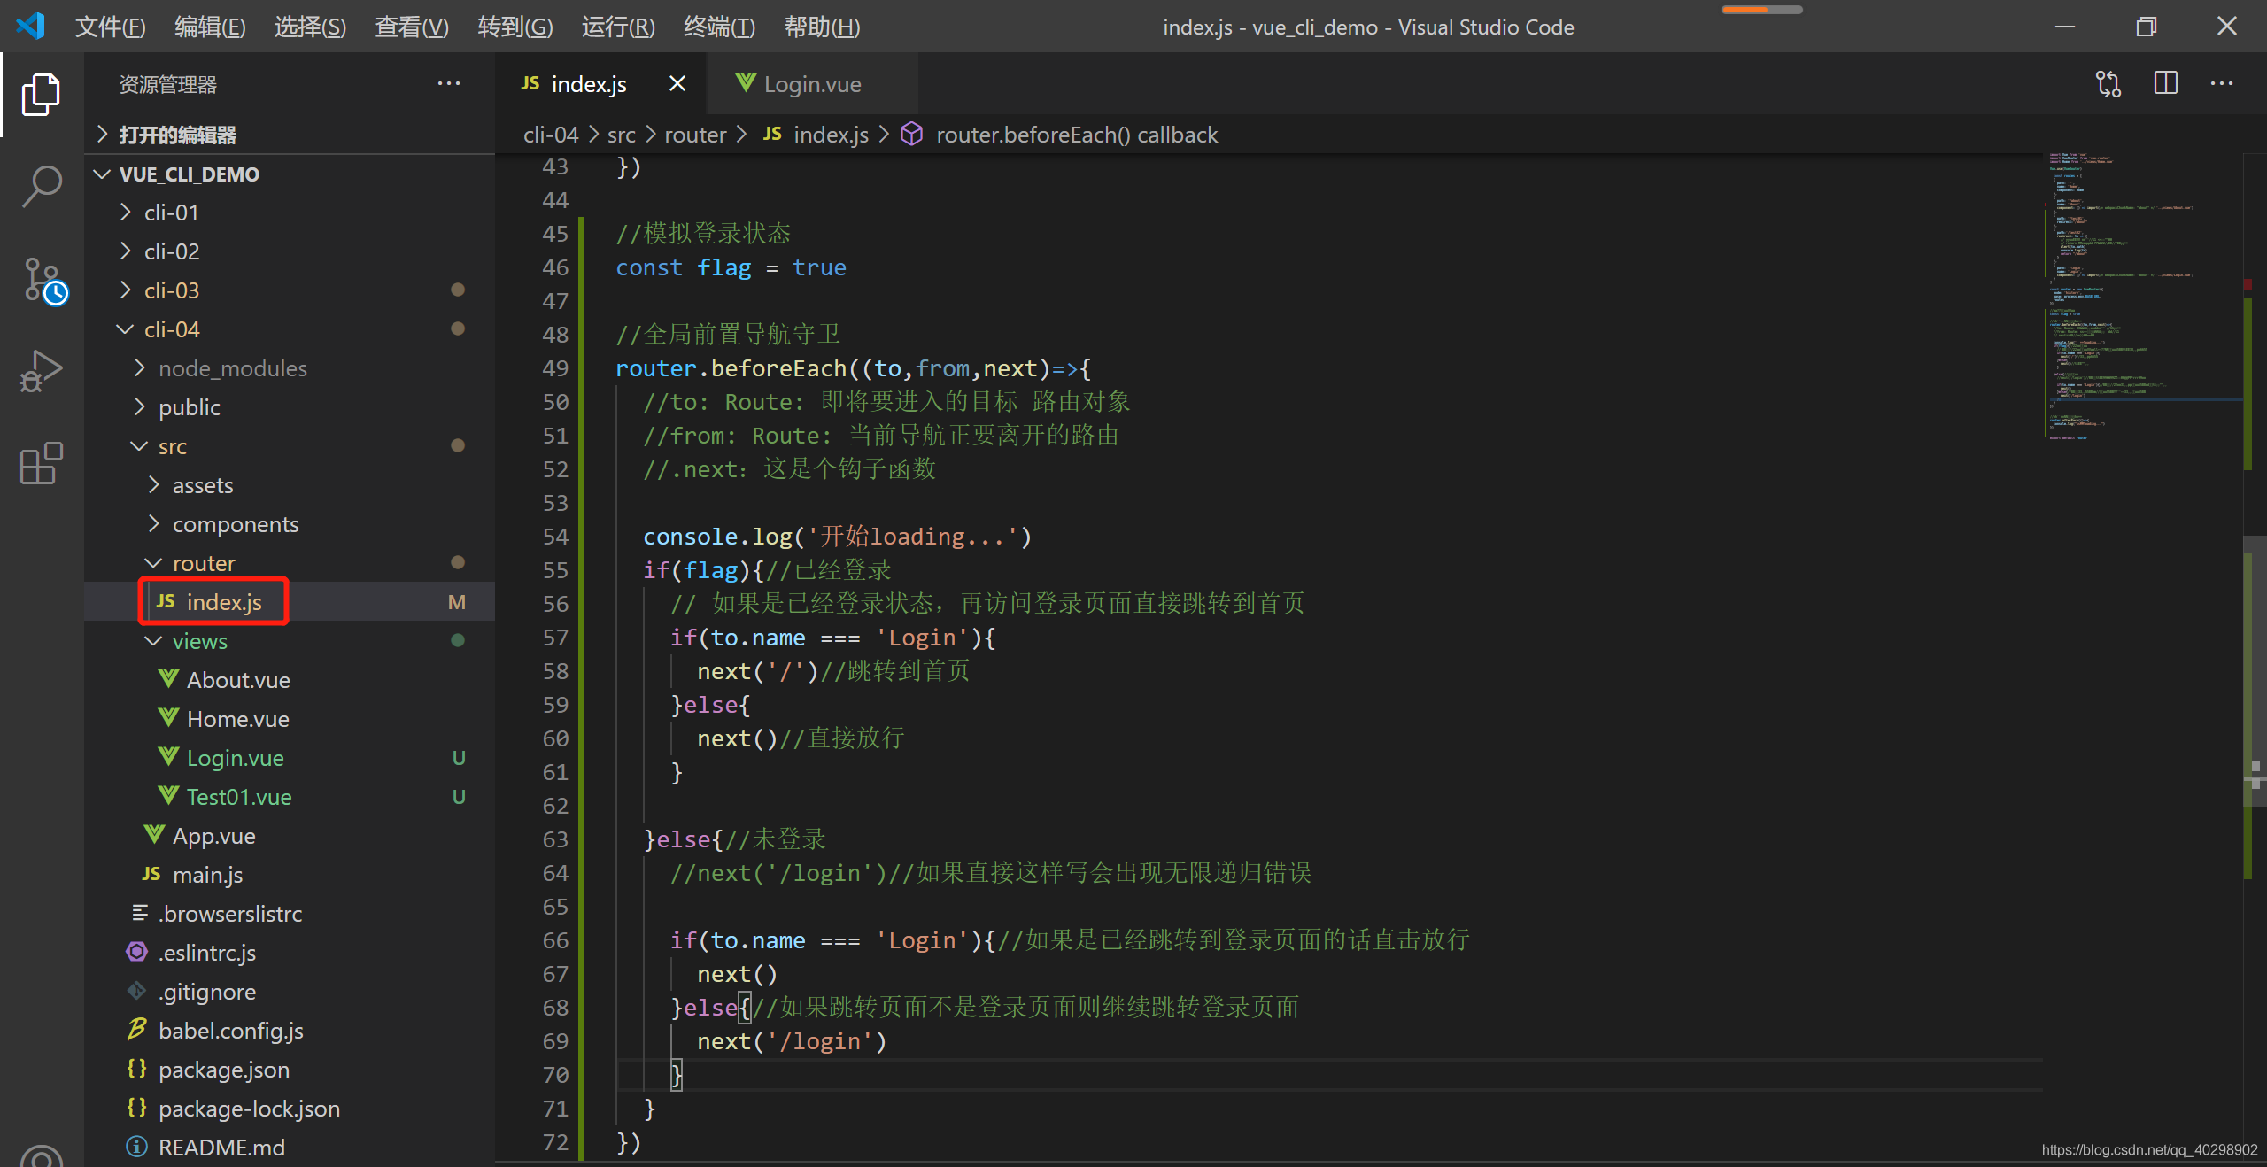Place cursor on const flag = true line
Viewport: 2267px width, 1167px height.
click(731, 267)
